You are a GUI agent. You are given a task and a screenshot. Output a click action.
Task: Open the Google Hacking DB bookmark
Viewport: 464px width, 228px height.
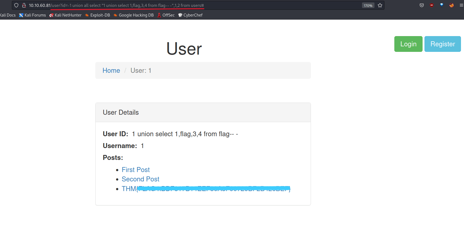coord(133,15)
